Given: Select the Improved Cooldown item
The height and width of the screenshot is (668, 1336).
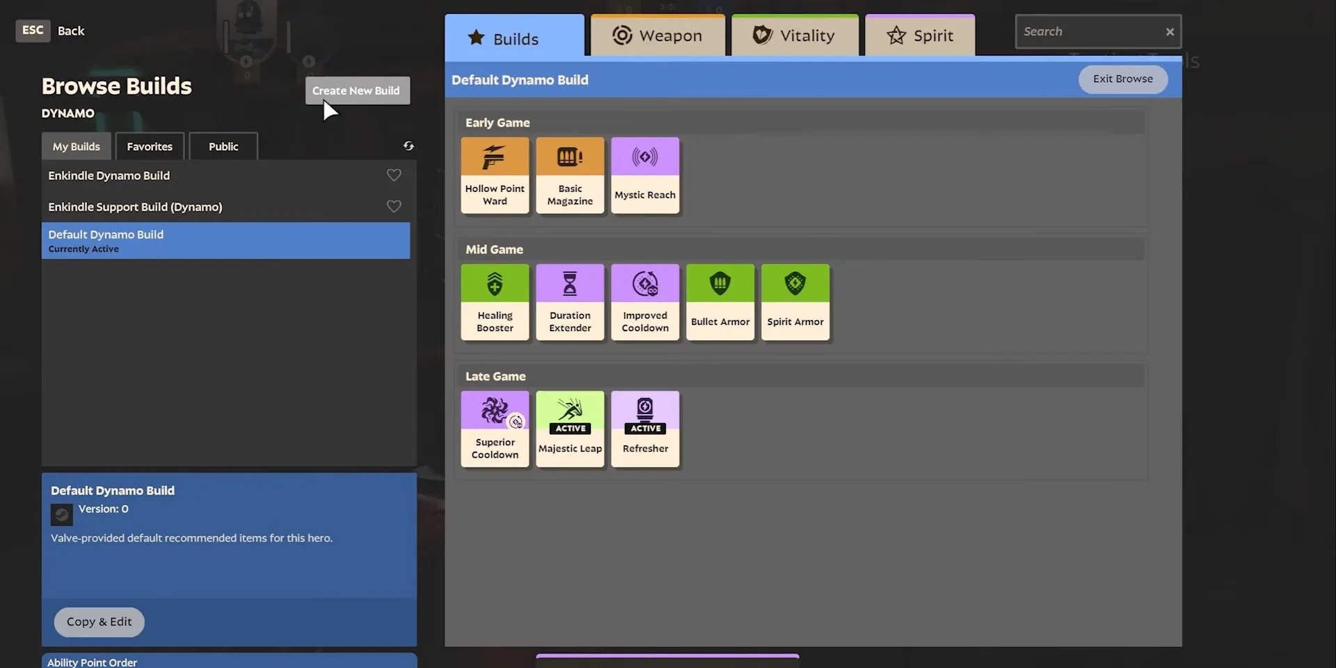Looking at the screenshot, I should pyautogui.click(x=645, y=302).
